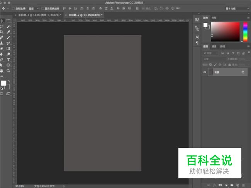Screen dimensions: 251x188
Task: Open the 路径 paths tab
Action: [x=222, y=46]
